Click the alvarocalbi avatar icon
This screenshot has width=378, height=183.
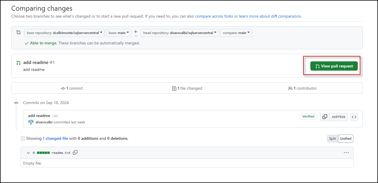tap(31, 122)
